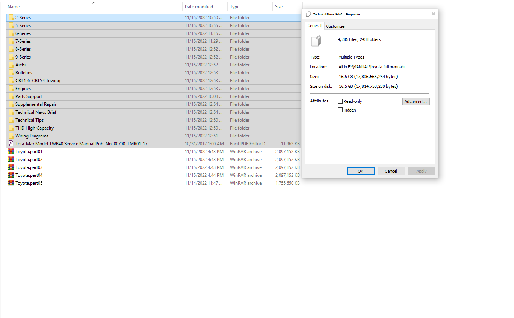This screenshot has width=514, height=318.
Task: Click the multiple files icon in Properties
Action: tap(316, 40)
